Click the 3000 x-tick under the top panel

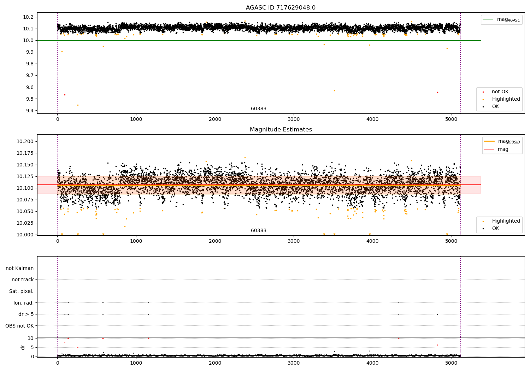coord(294,119)
